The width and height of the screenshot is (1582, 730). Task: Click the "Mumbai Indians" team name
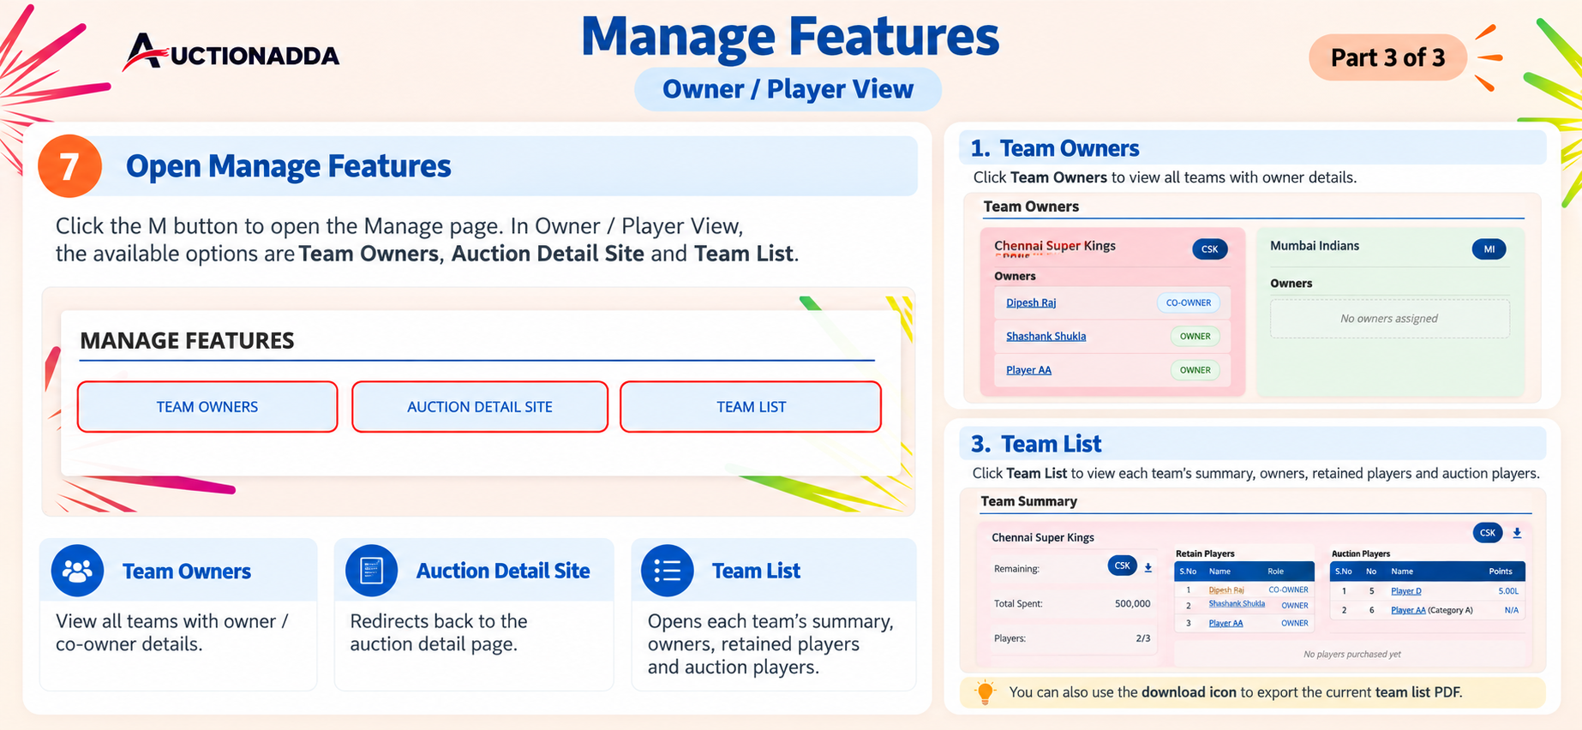tap(1315, 246)
